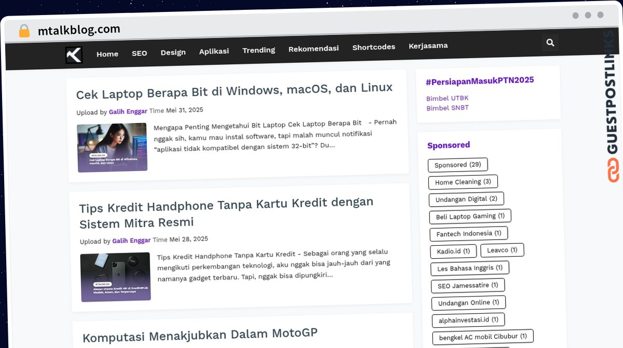Open the Aplikasi menu item
This screenshot has height=348, width=623.
pyautogui.click(x=214, y=51)
